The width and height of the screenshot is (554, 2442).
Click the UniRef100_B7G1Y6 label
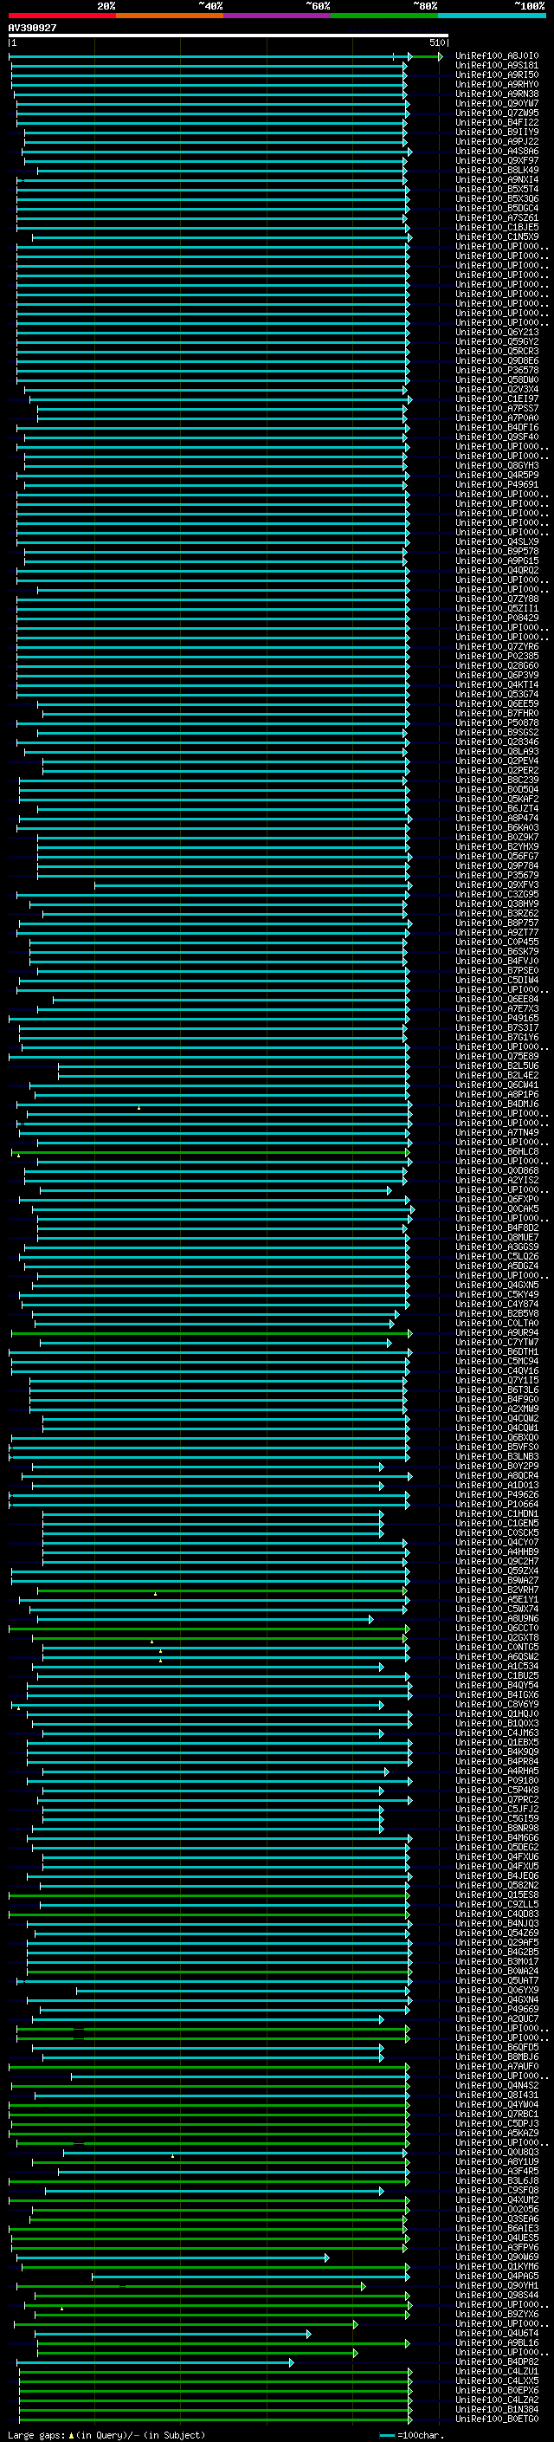click(x=497, y=1037)
